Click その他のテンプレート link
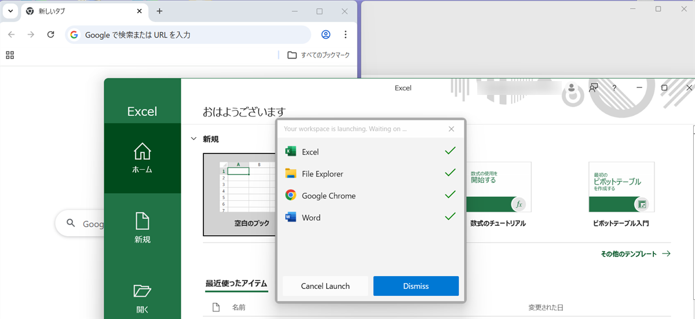The image size is (695, 319). [635, 254]
